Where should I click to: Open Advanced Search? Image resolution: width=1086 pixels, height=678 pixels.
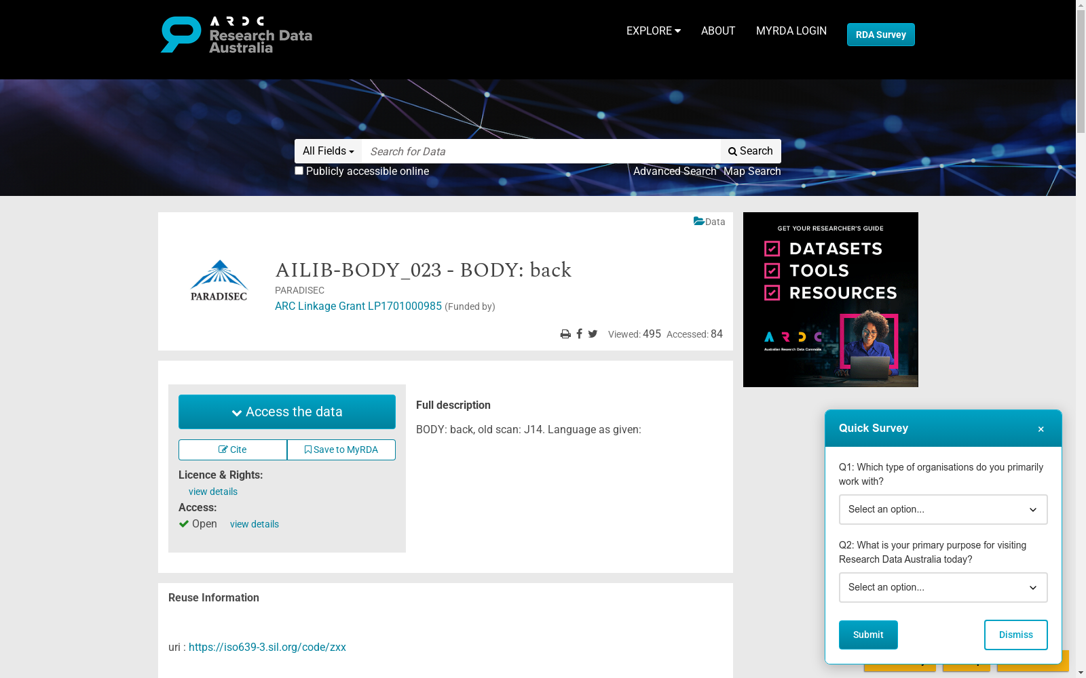(x=675, y=171)
